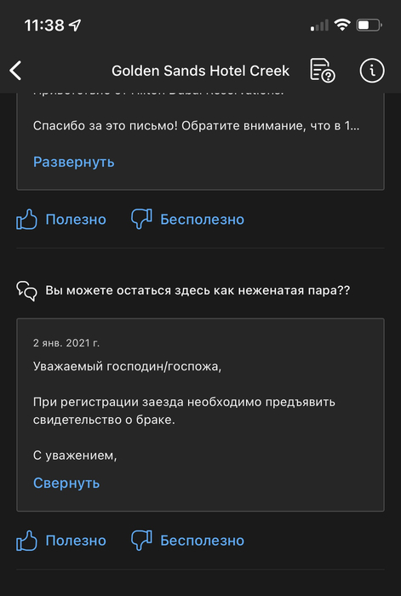Viewport: 401px width, 596px height.
Task: Tap the answer dated 2 янв. 2021 г.
Action: 200,415
